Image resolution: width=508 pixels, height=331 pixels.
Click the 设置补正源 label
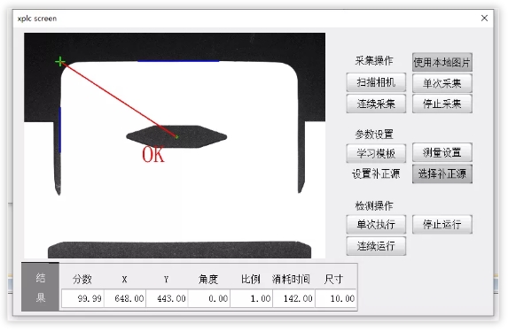(x=376, y=174)
